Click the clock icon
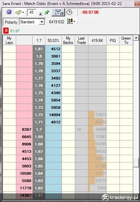140x202 pixels. click(69, 12)
